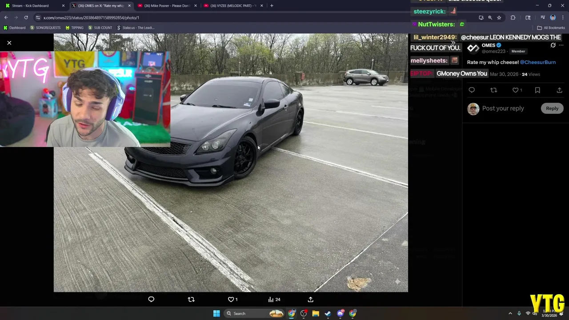Open the VYZEE (MELODIC PART) YouTube tab
Image resolution: width=569 pixels, height=320 pixels.
[233, 6]
